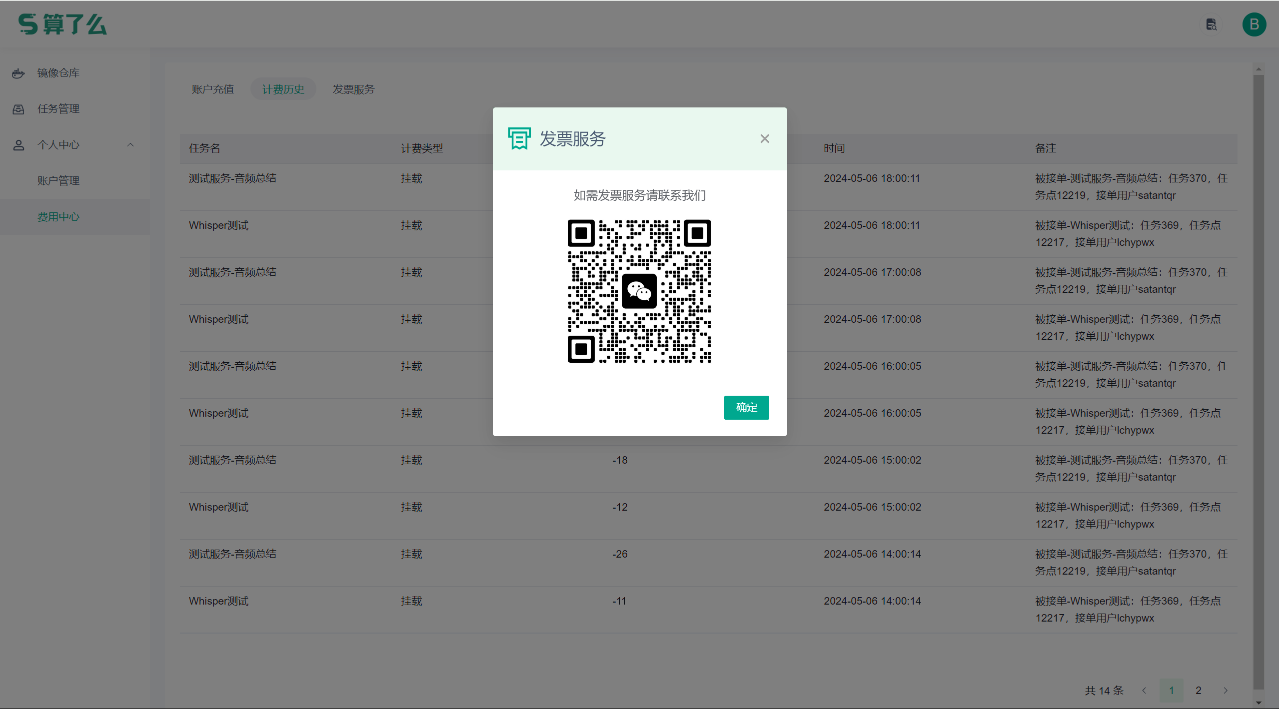Click the avatar B in the top right
Viewport: 1279px width, 709px height.
pos(1254,24)
